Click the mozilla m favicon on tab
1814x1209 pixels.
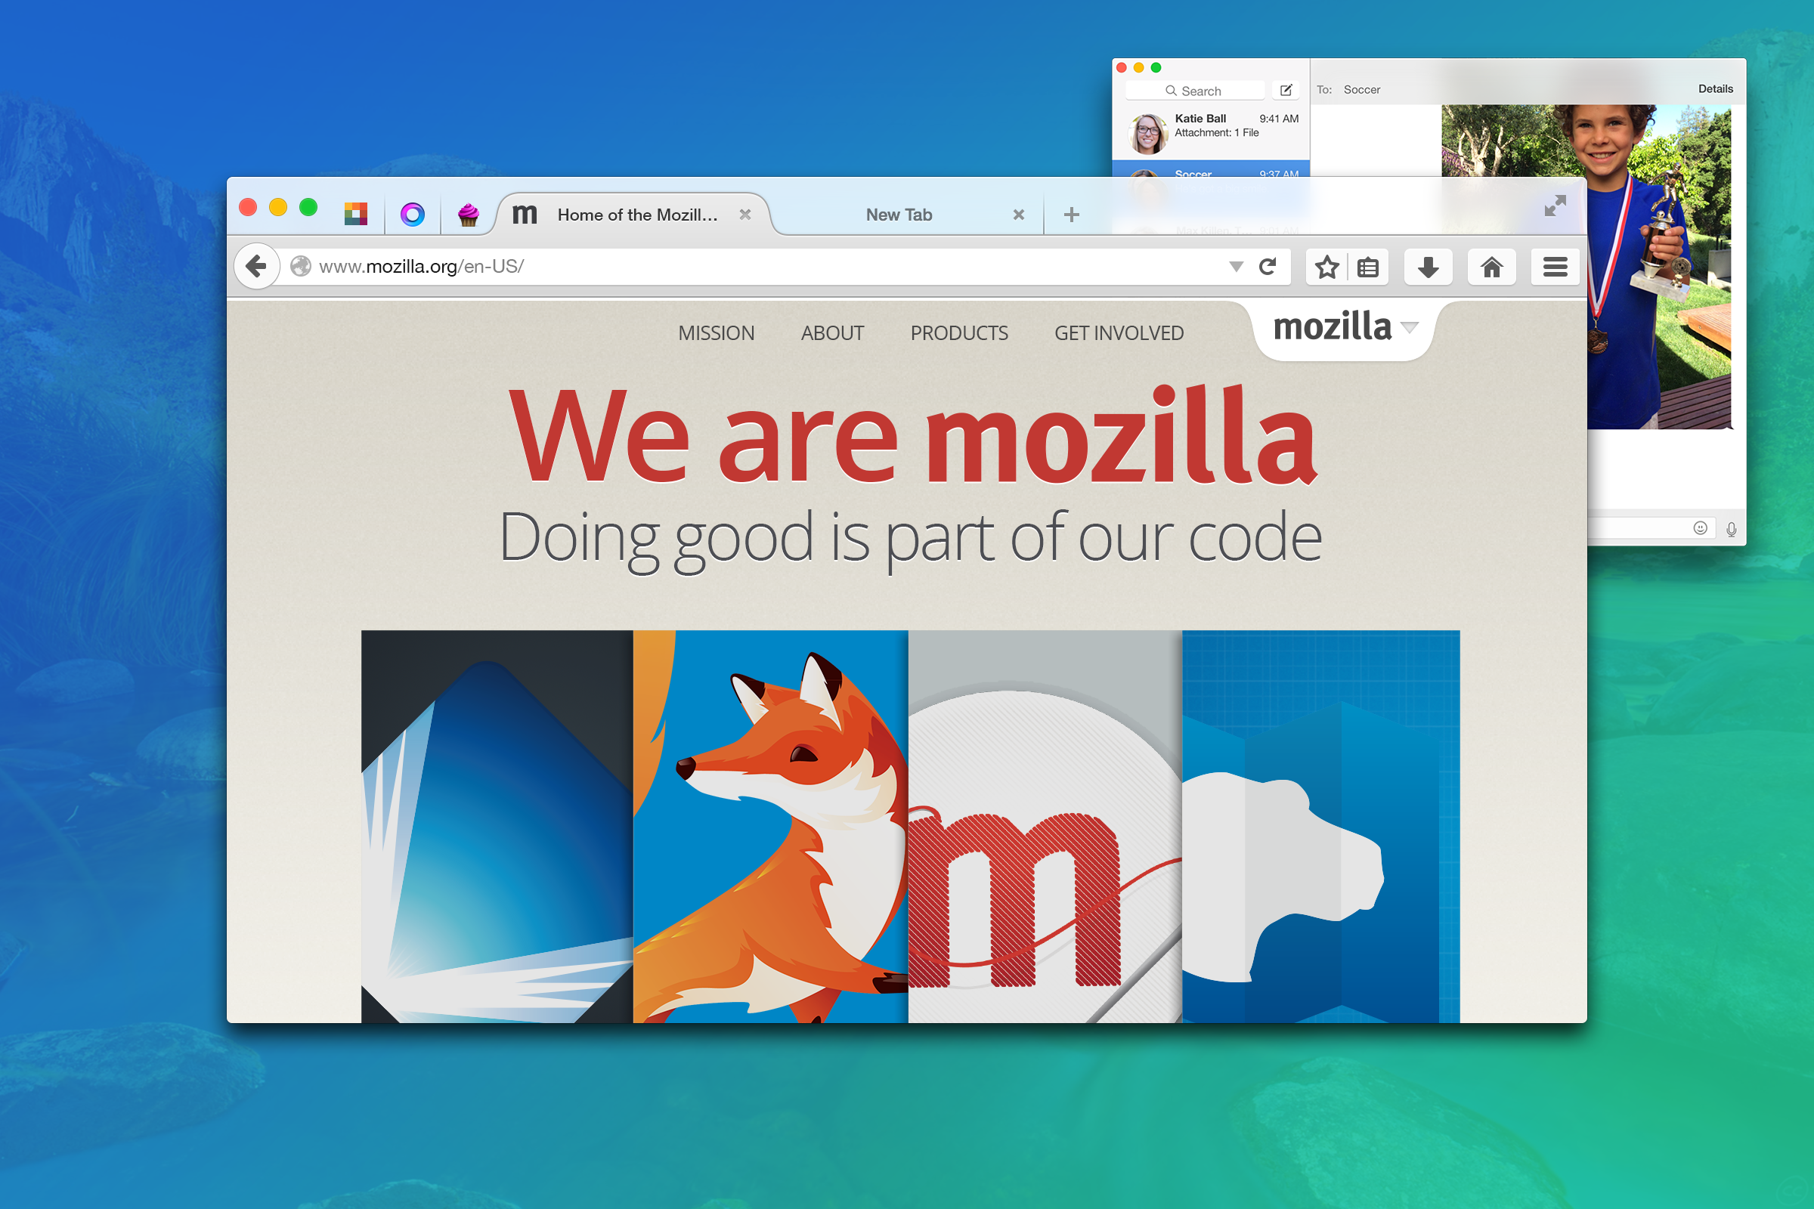pos(525,215)
